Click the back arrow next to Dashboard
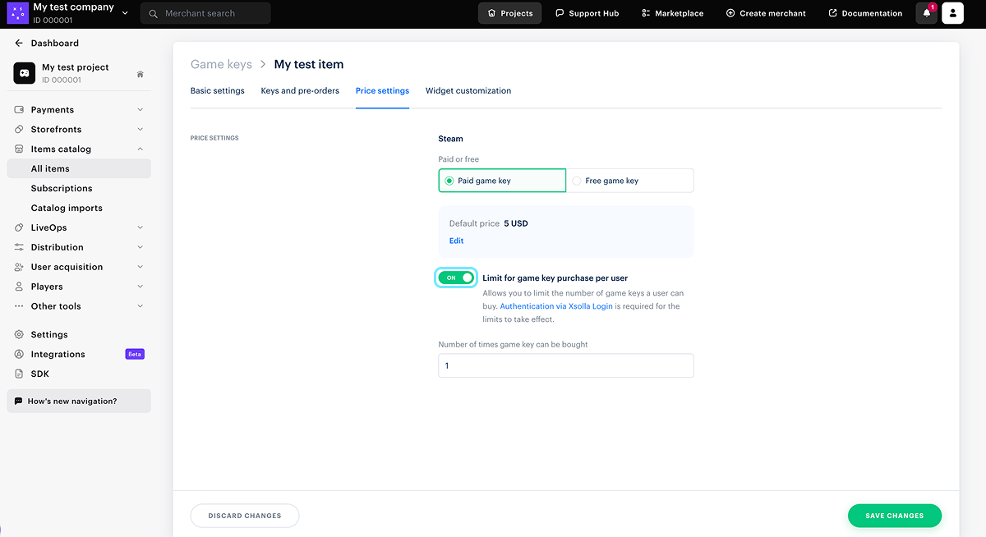986x537 pixels. pyautogui.click(x=19, y=43)
